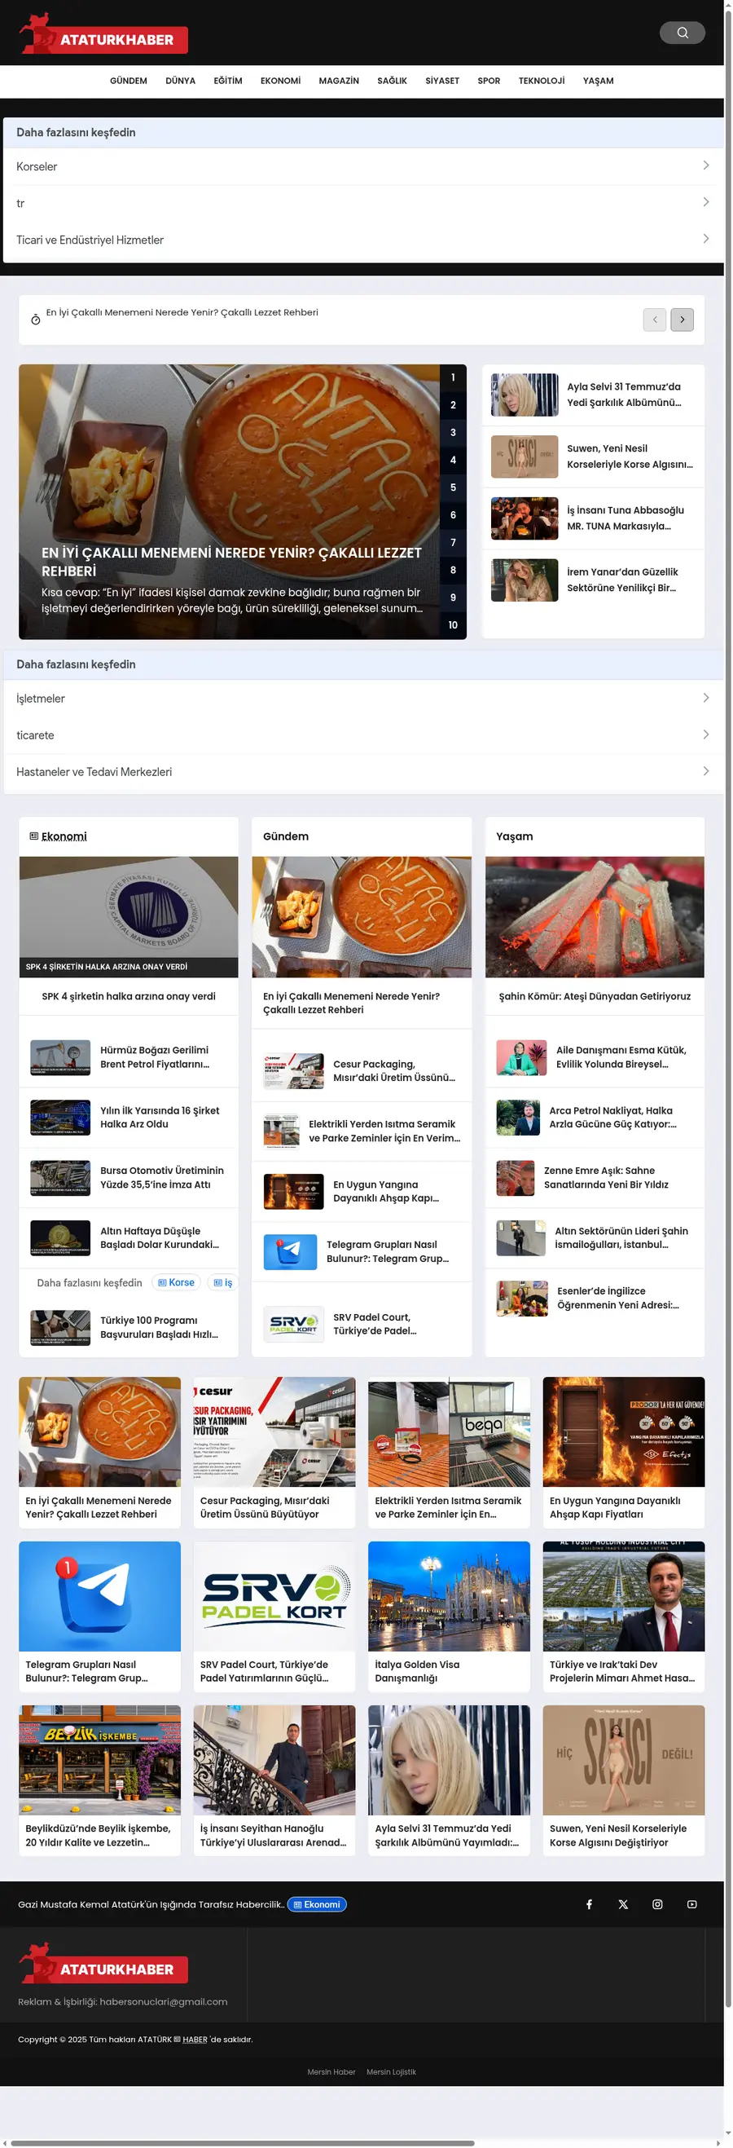Screen dimensions: 733x2148
Task: Click the next headline arrow in ticker
Action: [683, 320]
